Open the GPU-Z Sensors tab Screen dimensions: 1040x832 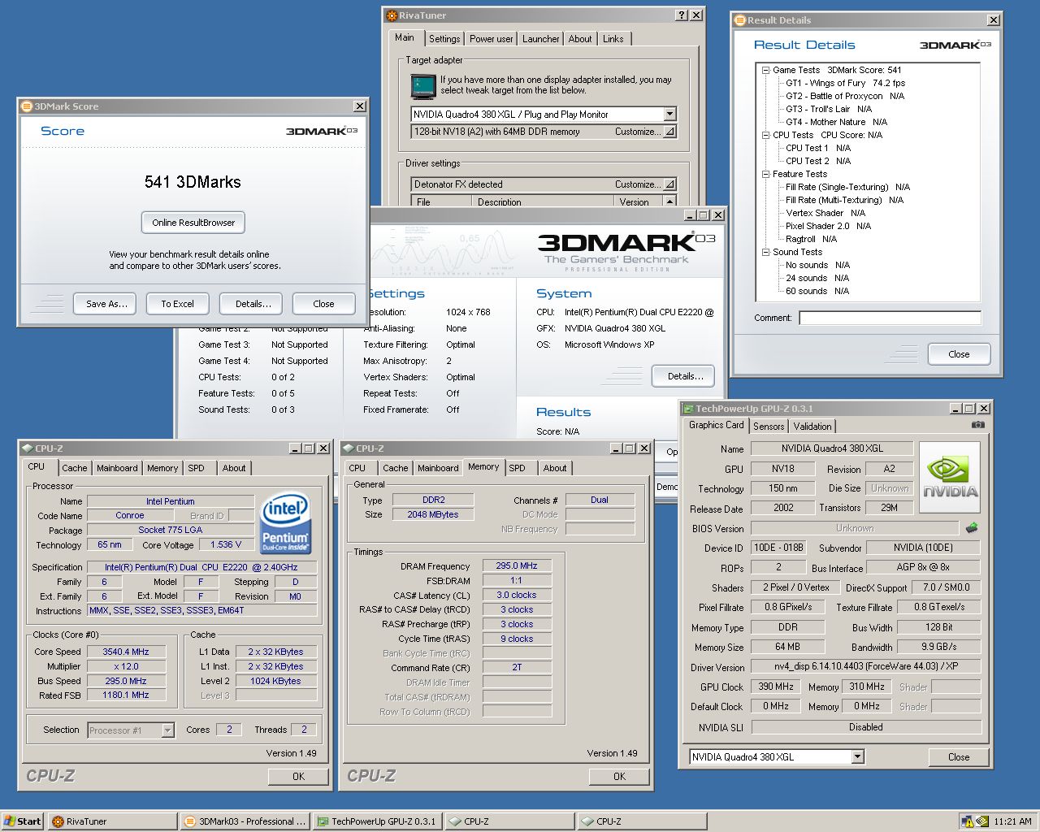769,427
